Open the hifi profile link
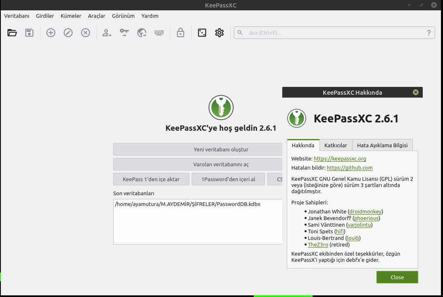 tap(340, 231)
